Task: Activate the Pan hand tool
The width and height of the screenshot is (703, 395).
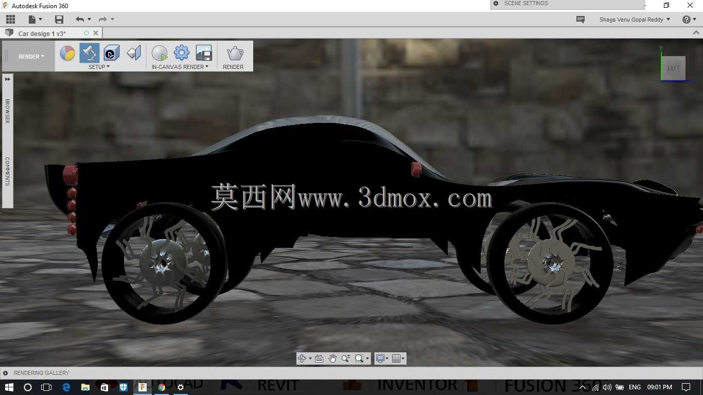Action: click(332, 358)
